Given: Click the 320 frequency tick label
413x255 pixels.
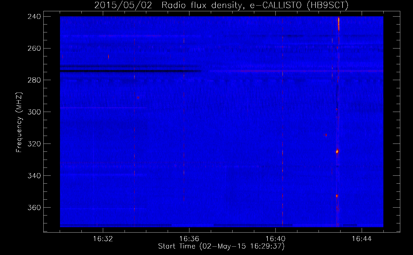Looking at the screenshot, I should click(x=34, y=144).
